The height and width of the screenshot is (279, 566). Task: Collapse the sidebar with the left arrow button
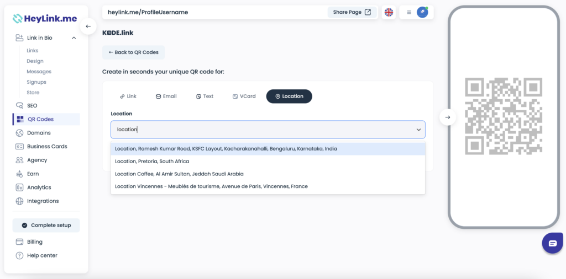tap(88, 26)
